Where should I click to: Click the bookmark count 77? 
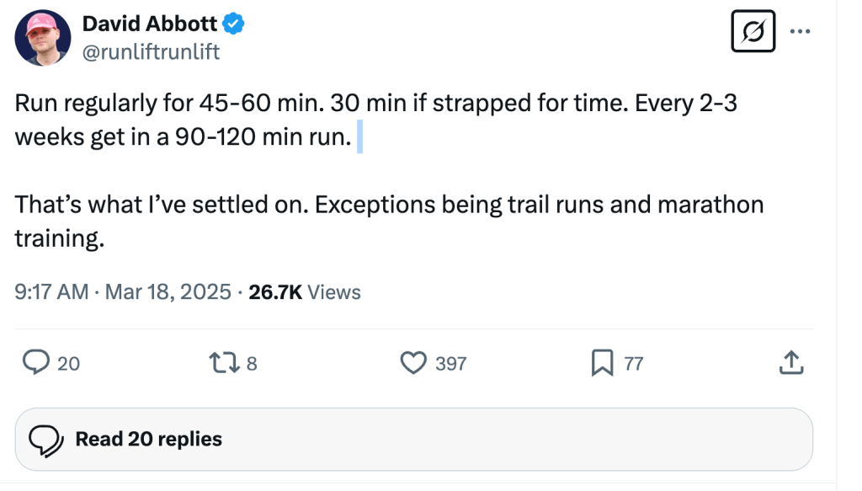tap(633, 364)
